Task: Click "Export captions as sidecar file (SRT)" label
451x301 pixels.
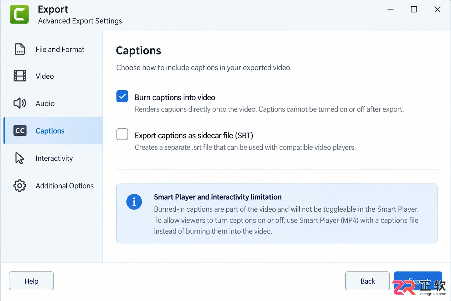Action: pyautogui.click(x=194, y=135)
